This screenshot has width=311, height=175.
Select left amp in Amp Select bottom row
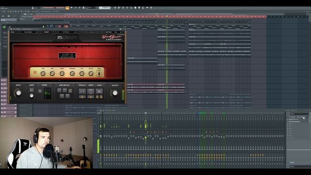(62, 96)
